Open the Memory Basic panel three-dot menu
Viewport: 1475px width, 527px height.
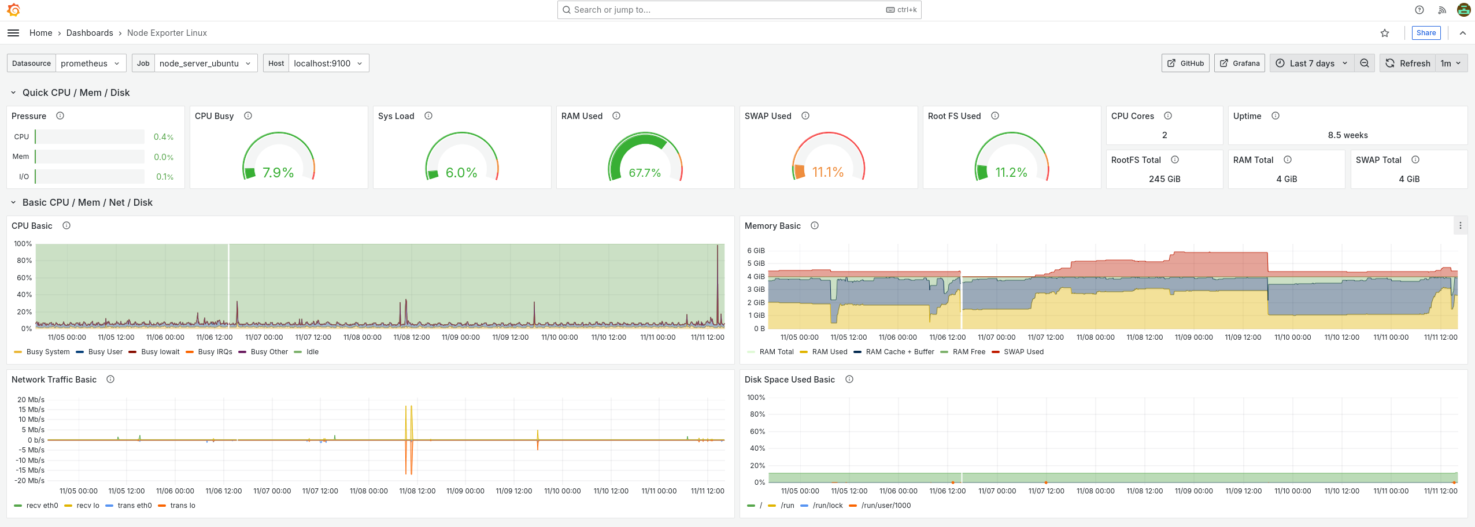tap(1461, 225)
